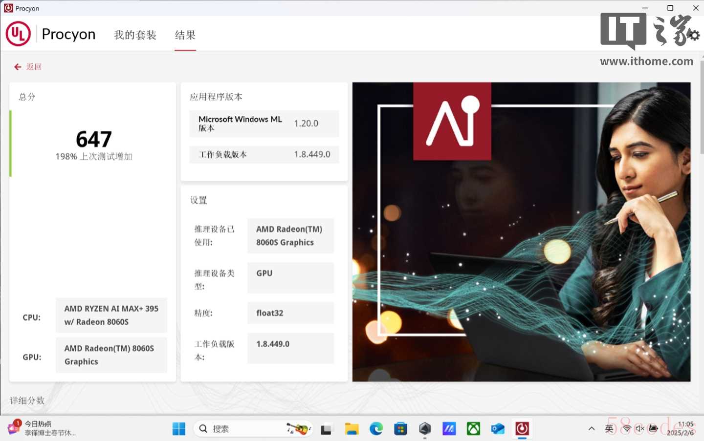Select the 结果 tab

tap(185, 35)
